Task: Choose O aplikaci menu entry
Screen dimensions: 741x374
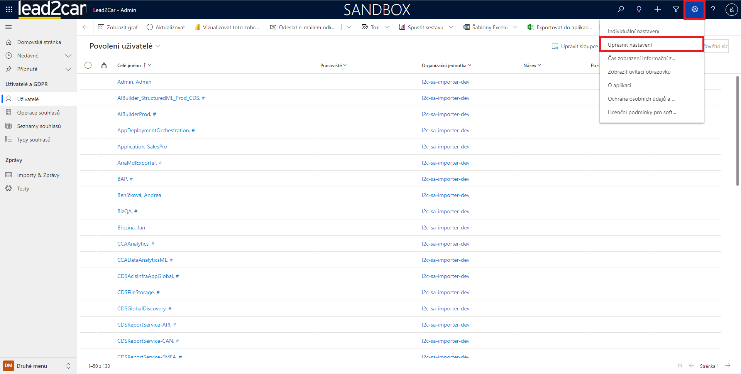Action: tap(619, 85)
